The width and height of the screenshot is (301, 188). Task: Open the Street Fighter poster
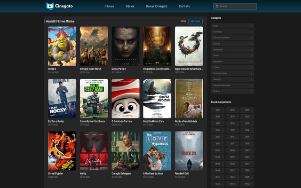coord(62,151)
